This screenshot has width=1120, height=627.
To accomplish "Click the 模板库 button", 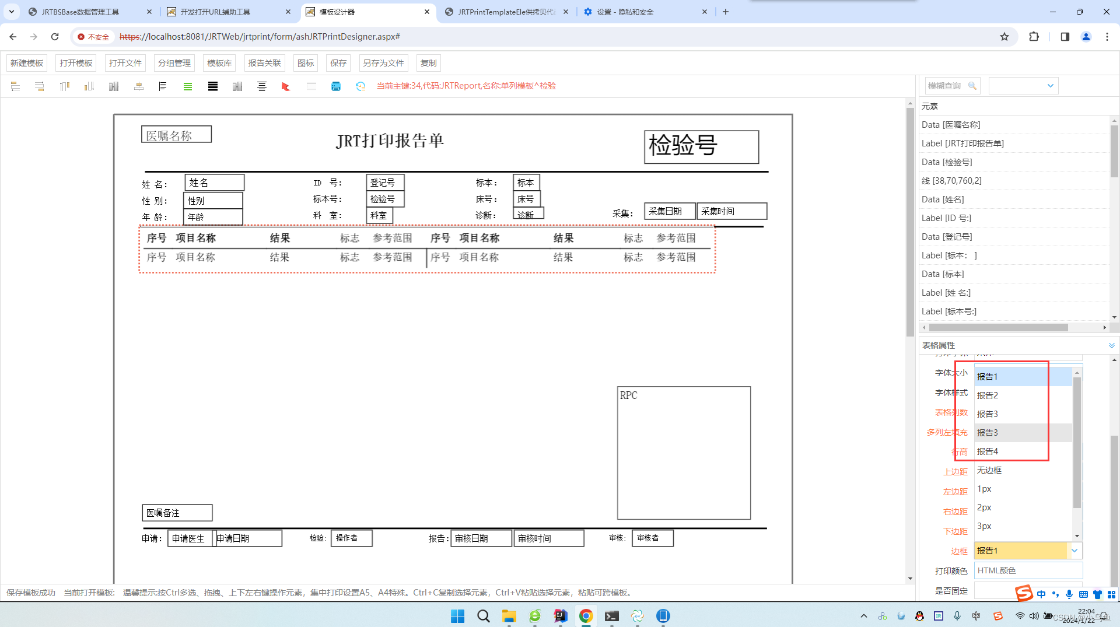I will click(219, 63).
